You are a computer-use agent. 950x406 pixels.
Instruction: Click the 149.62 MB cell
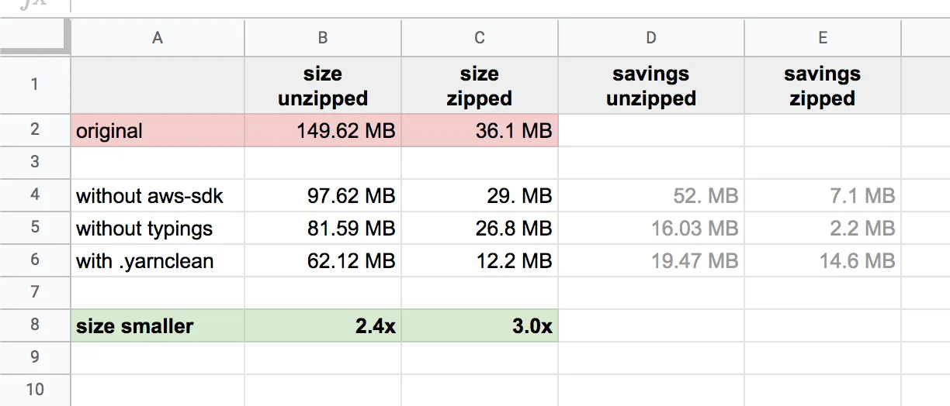323,131
